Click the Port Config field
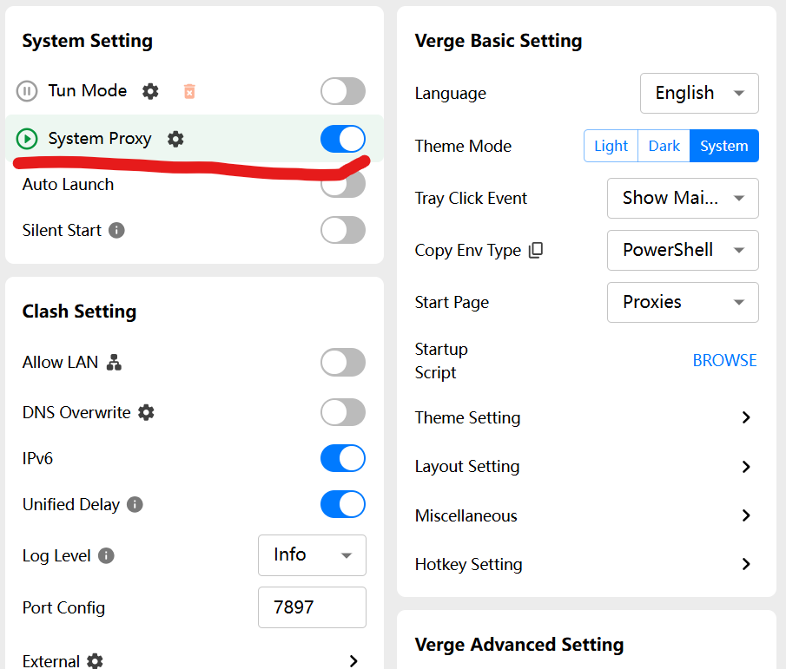The height and width of the screenshot is (669, 786). (x=312, y=607)
